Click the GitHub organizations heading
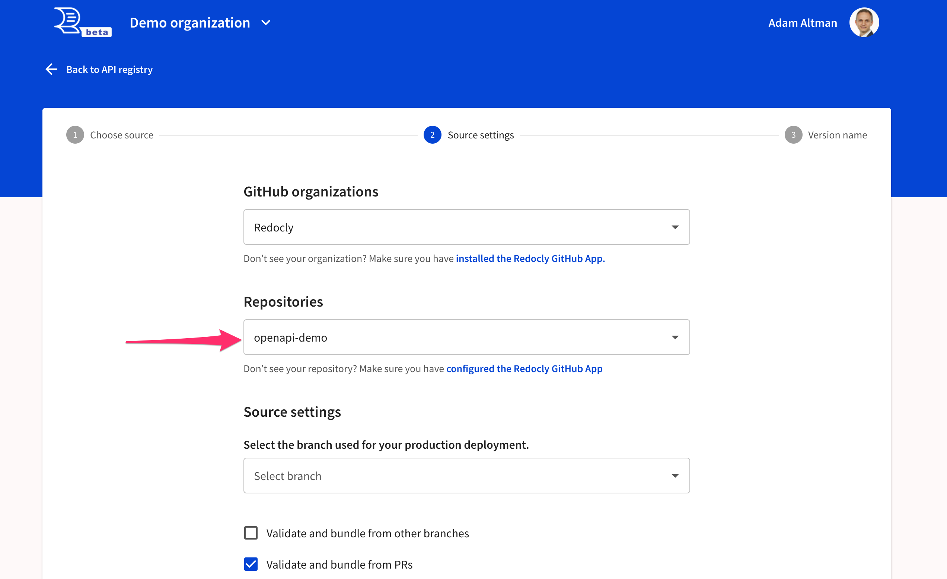The width and height of the screenshot is (947, 579). point(310,191)
